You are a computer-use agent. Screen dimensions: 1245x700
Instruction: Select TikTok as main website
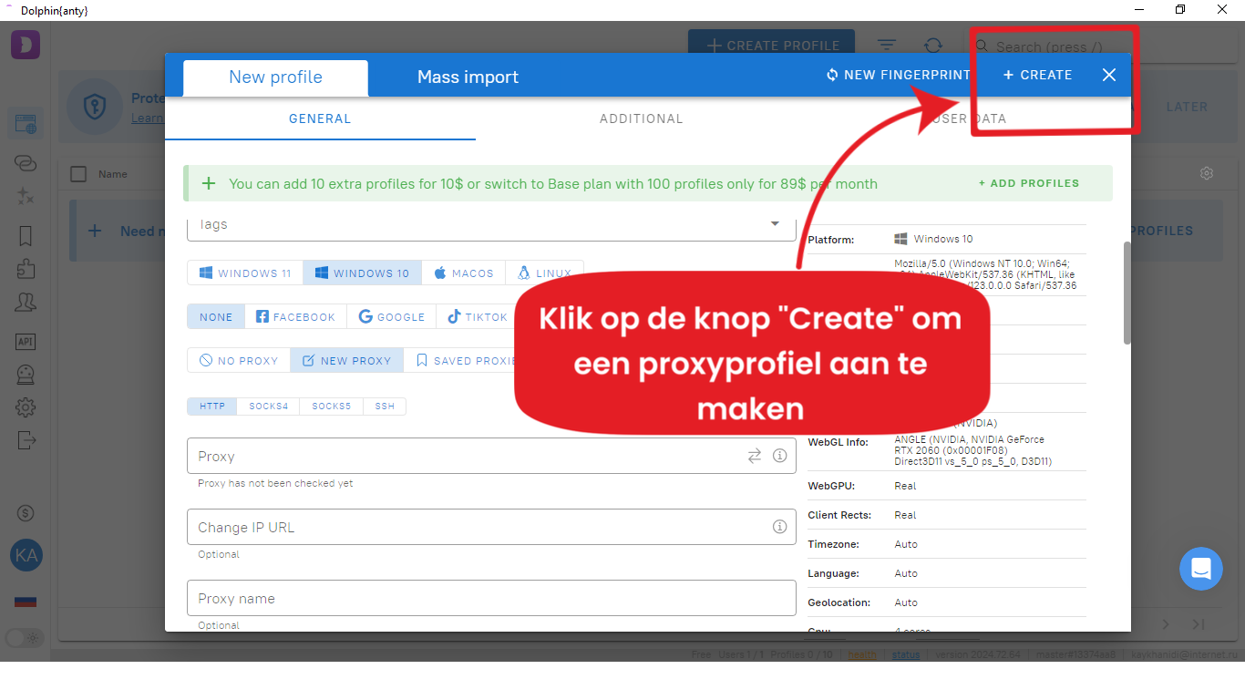coord(477,316)
